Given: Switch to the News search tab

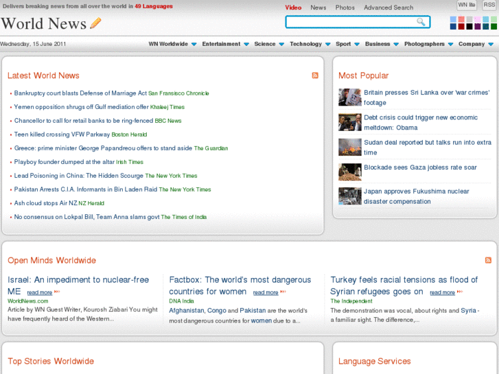Looking at the screenshot, I should point(318,8).
